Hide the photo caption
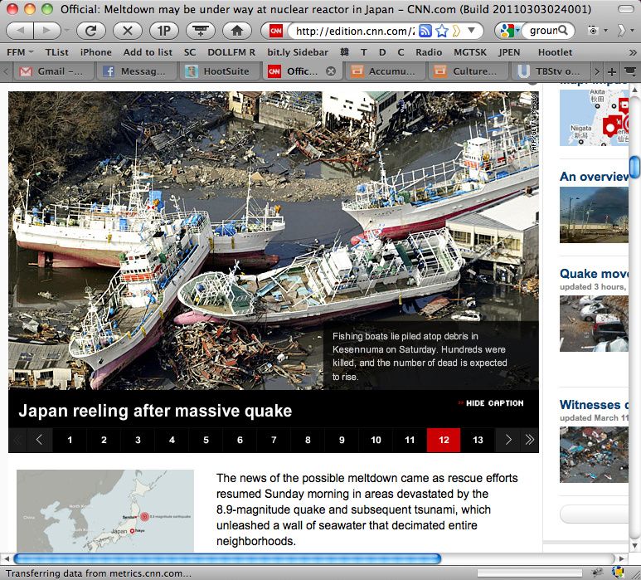The image size is (641, 580). coord(491,403)
